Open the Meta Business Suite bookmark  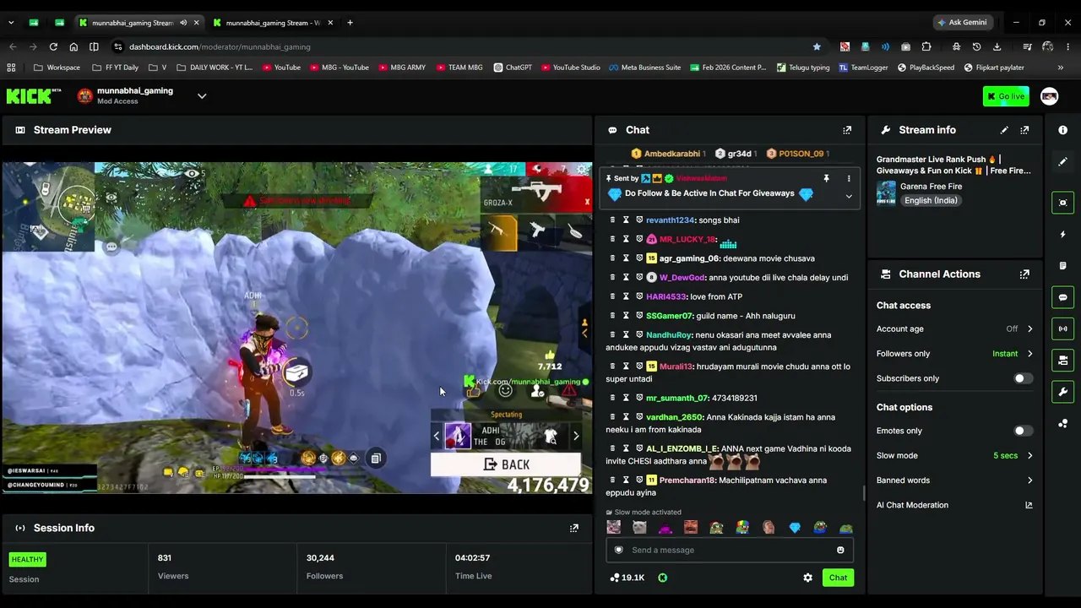click(x=644, y=68)
